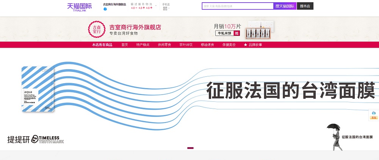
Task: Click the Timeless Truth Mask face logo
Action: click(x=35, y=139)
